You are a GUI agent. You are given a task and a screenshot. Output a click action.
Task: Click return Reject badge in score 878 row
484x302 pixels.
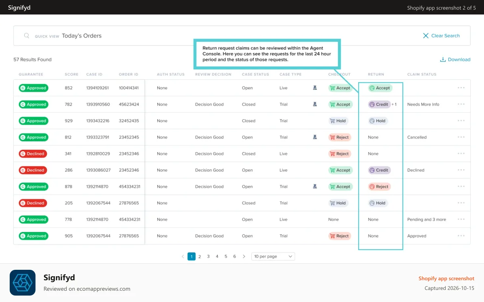379,186
